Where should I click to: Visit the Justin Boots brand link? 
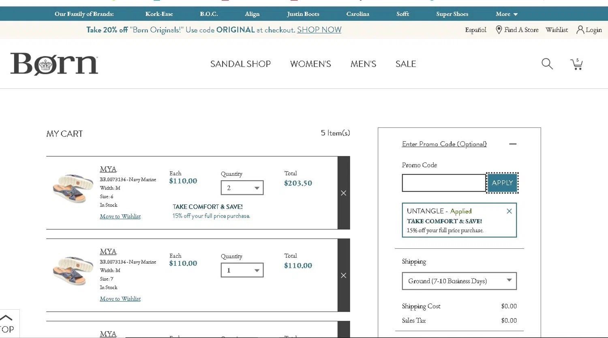(x=303, y=14)
